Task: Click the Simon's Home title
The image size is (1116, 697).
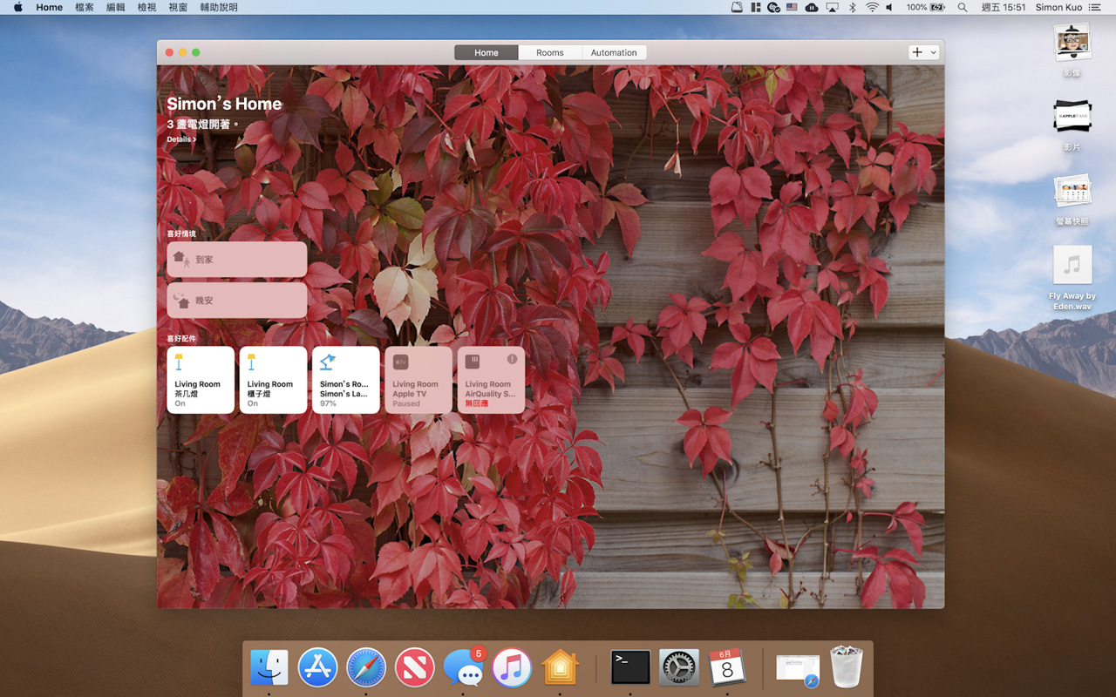Action: (x=224, y=104)
